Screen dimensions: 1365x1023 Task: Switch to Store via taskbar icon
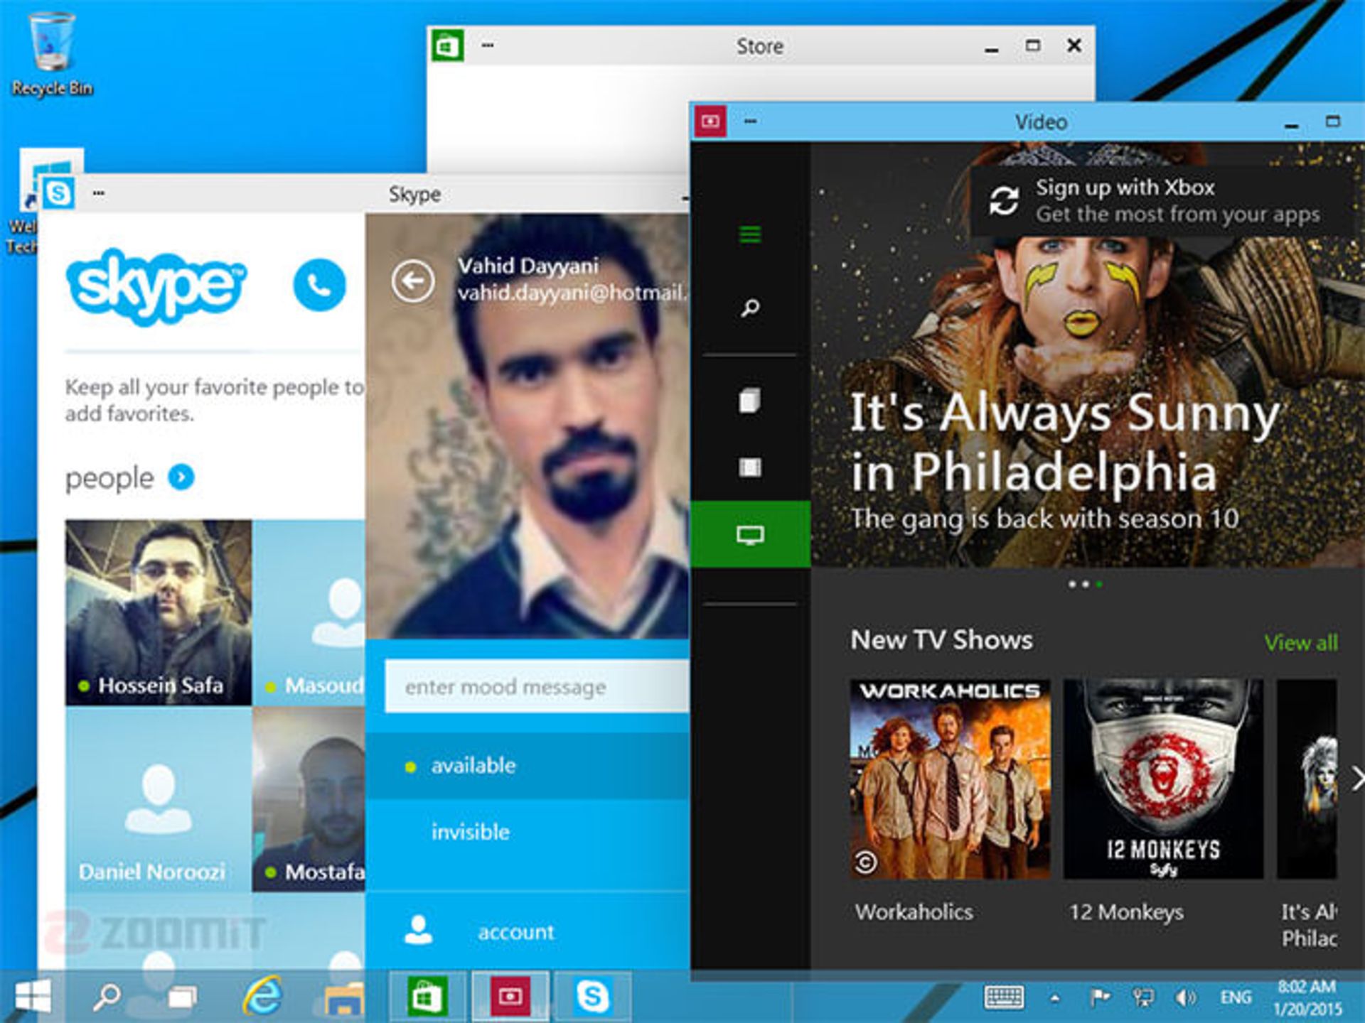(427, 997)
